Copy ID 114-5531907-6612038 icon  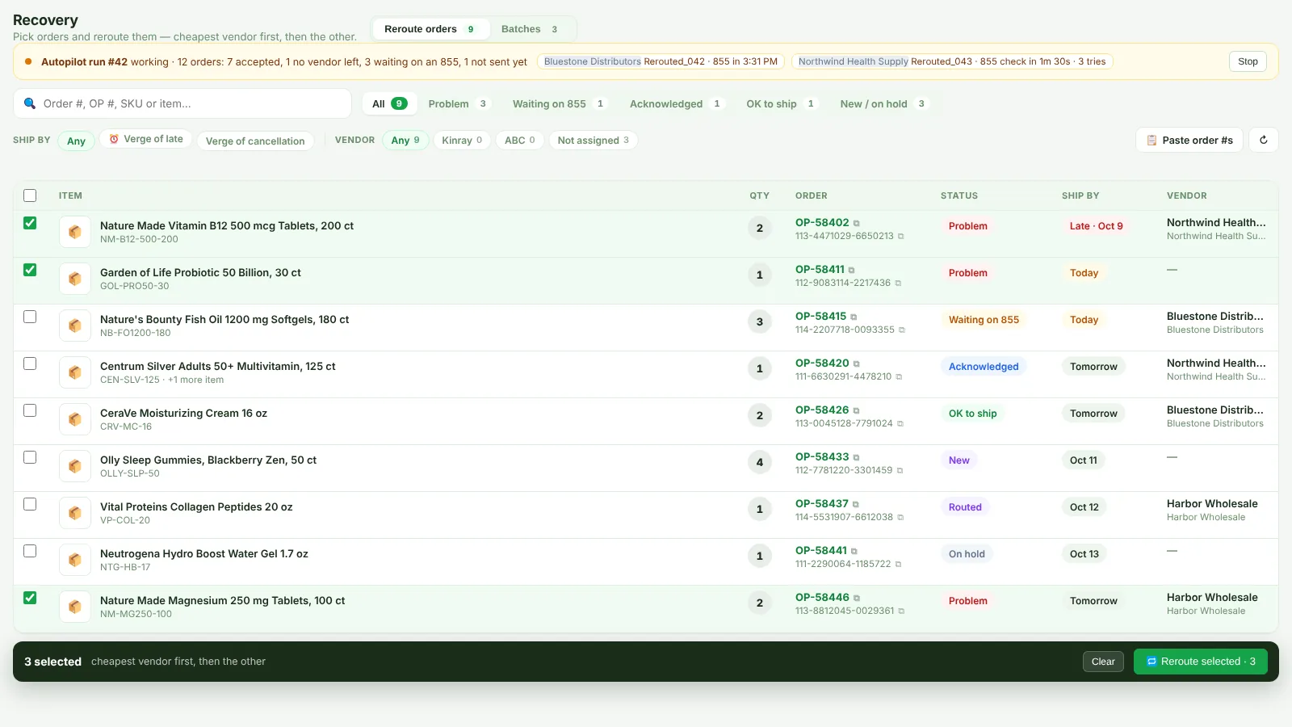click(x=900, y=518)
